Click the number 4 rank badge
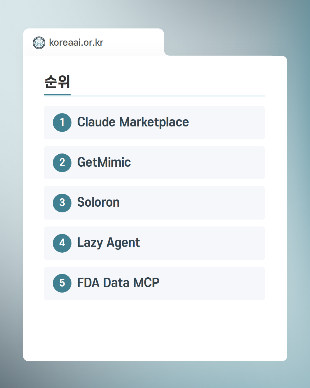 (x=62, y=243)
